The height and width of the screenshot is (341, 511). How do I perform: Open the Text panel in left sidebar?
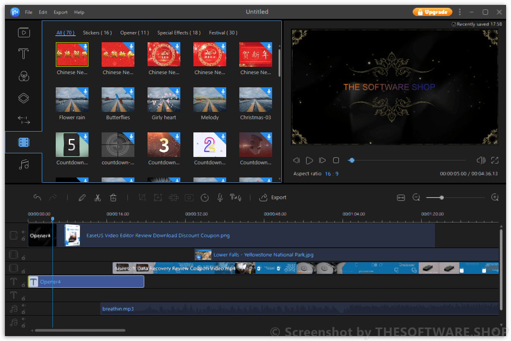tap(23, 54)
